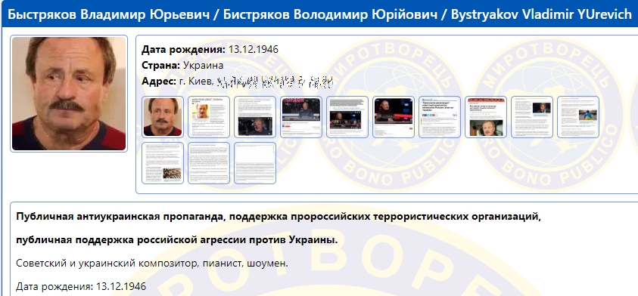Open the mostly blank page thumbnail
Image resolution: width=638 pixels, height=296 pixels.
tap(255, 163)
